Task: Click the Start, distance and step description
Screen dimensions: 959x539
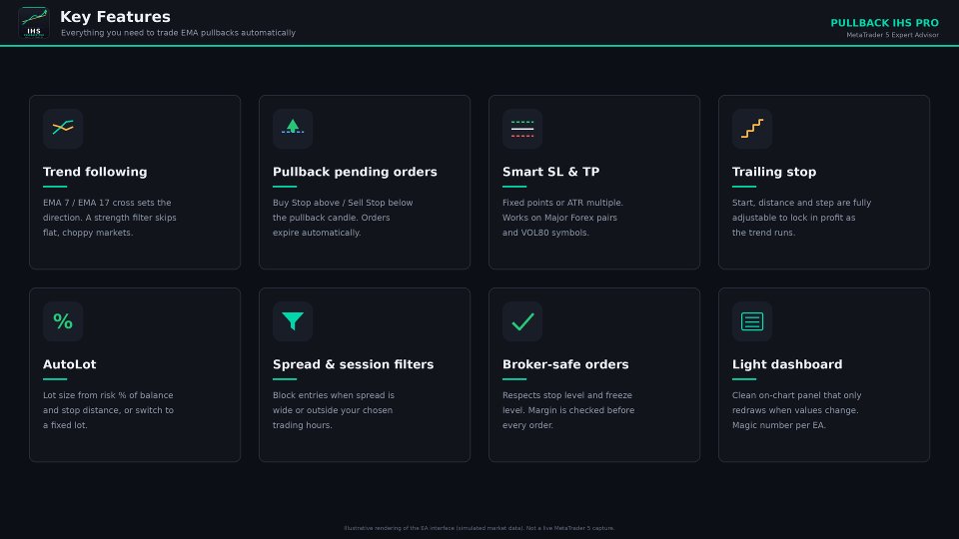Action: coord(802,218)
